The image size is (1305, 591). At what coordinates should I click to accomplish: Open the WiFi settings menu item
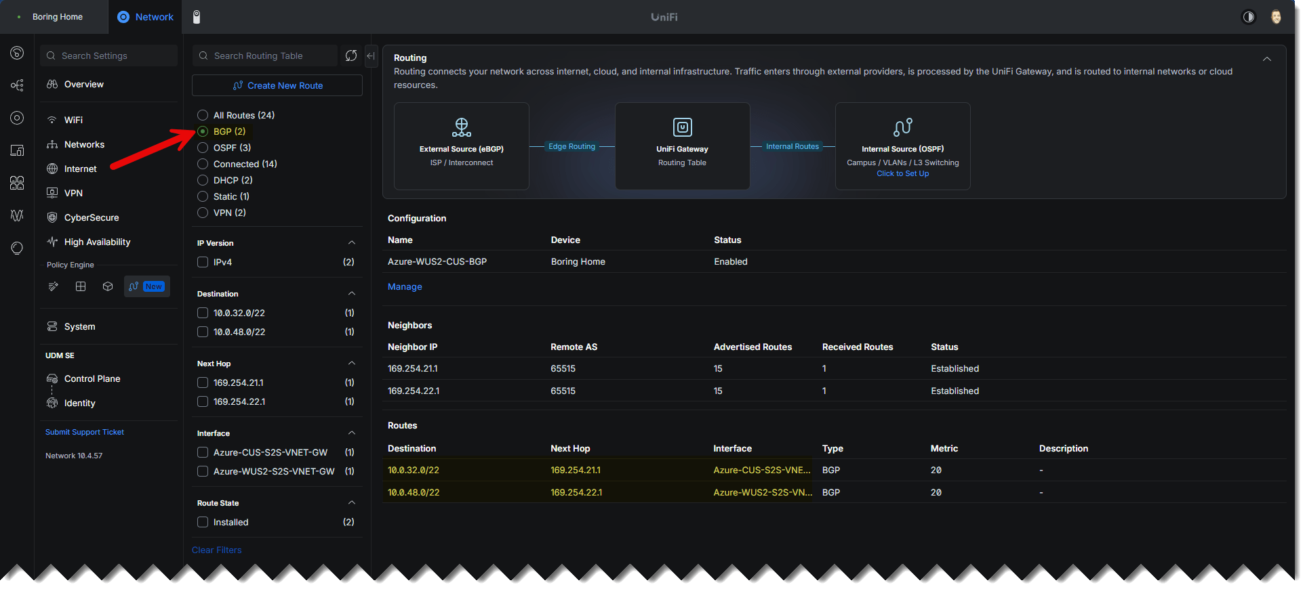[x=108, y=120]
